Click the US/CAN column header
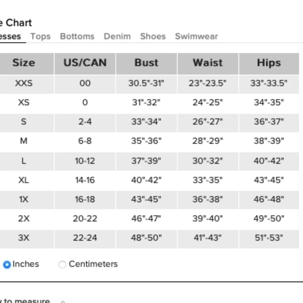303x303 pixels. [x=85, y=63]
